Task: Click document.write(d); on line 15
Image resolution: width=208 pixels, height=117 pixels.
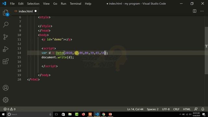Action: pyautogui.click(x=58, y=57)
